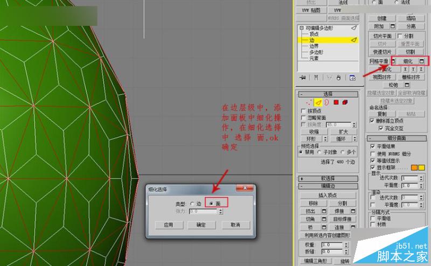
Task: Click 应用 in 细化选择 dialog
Action: (x=169, y=225)
